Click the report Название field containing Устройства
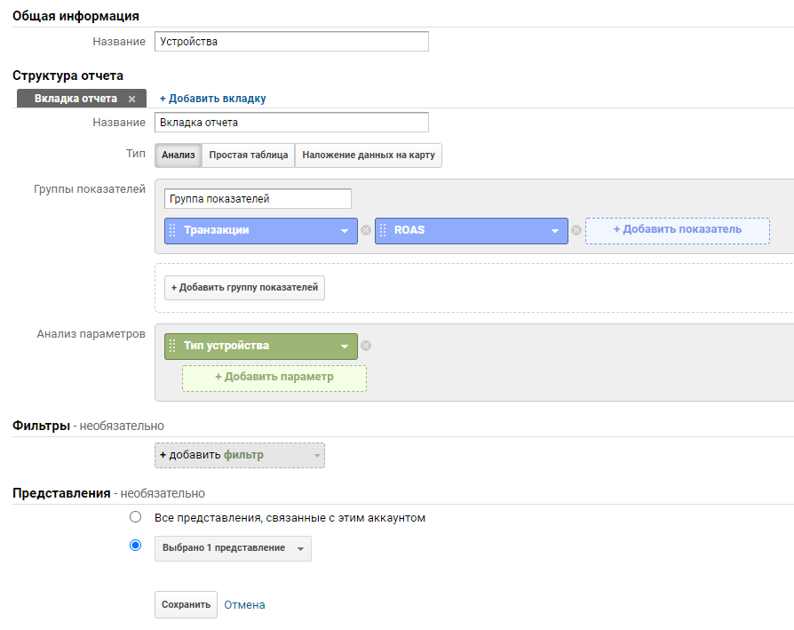794x630 pixels. click(x=290, y=41)
